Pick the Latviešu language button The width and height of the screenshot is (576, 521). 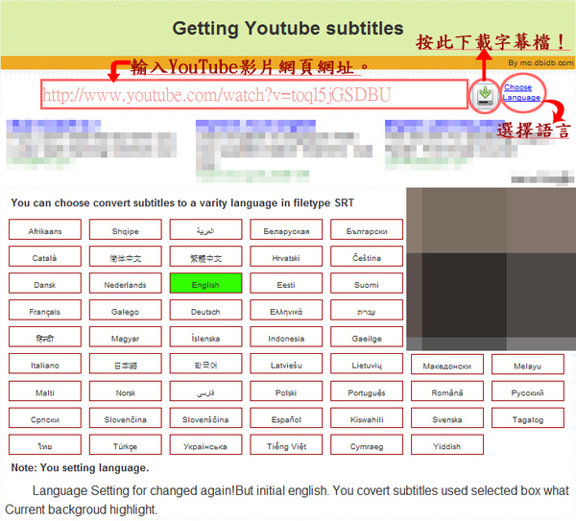[286, 364]
